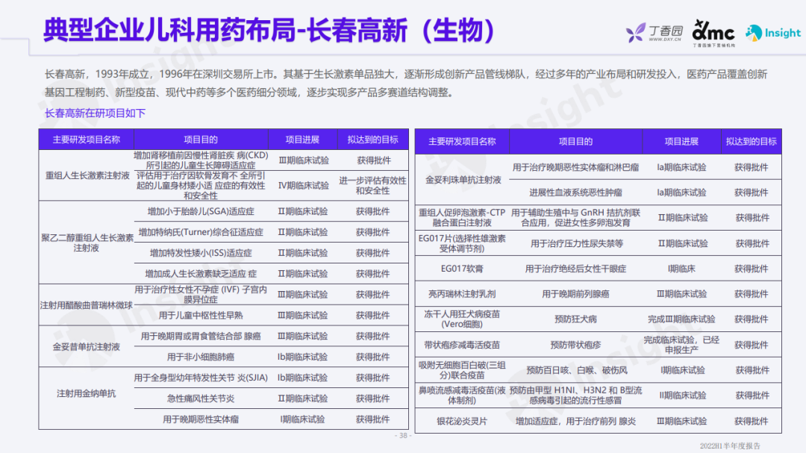Screen dimensions: 806x453
Task: Select the slide title 典型企业儿科用药布局-长春高新（生物）
Action: coord(269,31)
